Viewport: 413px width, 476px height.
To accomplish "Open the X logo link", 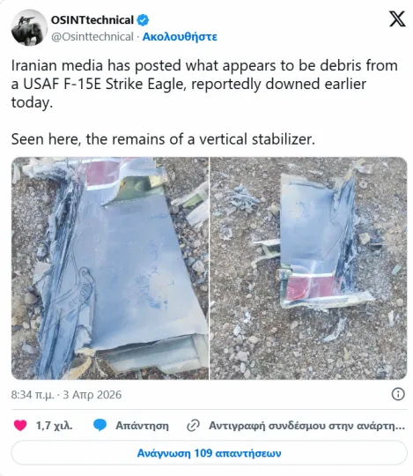I will click(x=397, y=19).
